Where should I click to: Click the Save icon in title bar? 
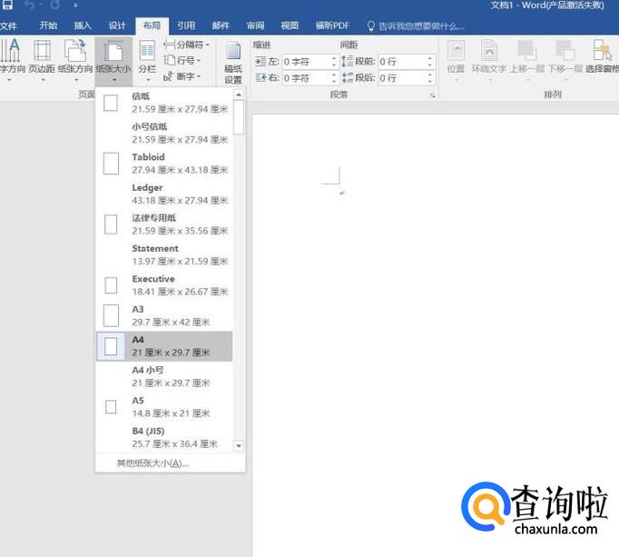pyautogui.click(x=6, y=5)
